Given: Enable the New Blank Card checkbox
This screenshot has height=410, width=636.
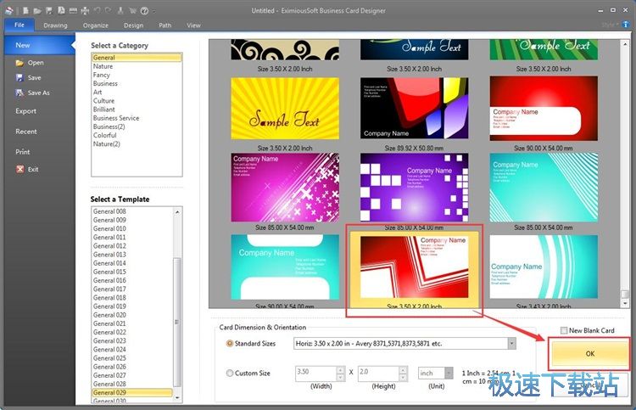Looking at the screenshot, I should pyautogui.click(x=564, y=330).
